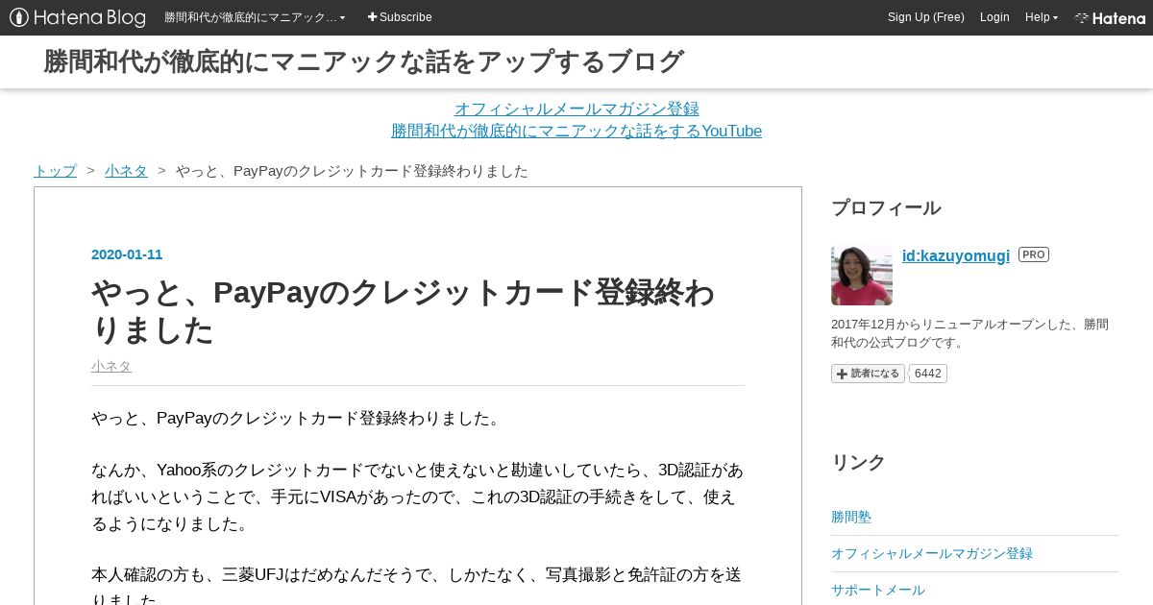1153x605 pixels.
Task: Click the Hatena logo at top right
Action: tap(1110, 17)
